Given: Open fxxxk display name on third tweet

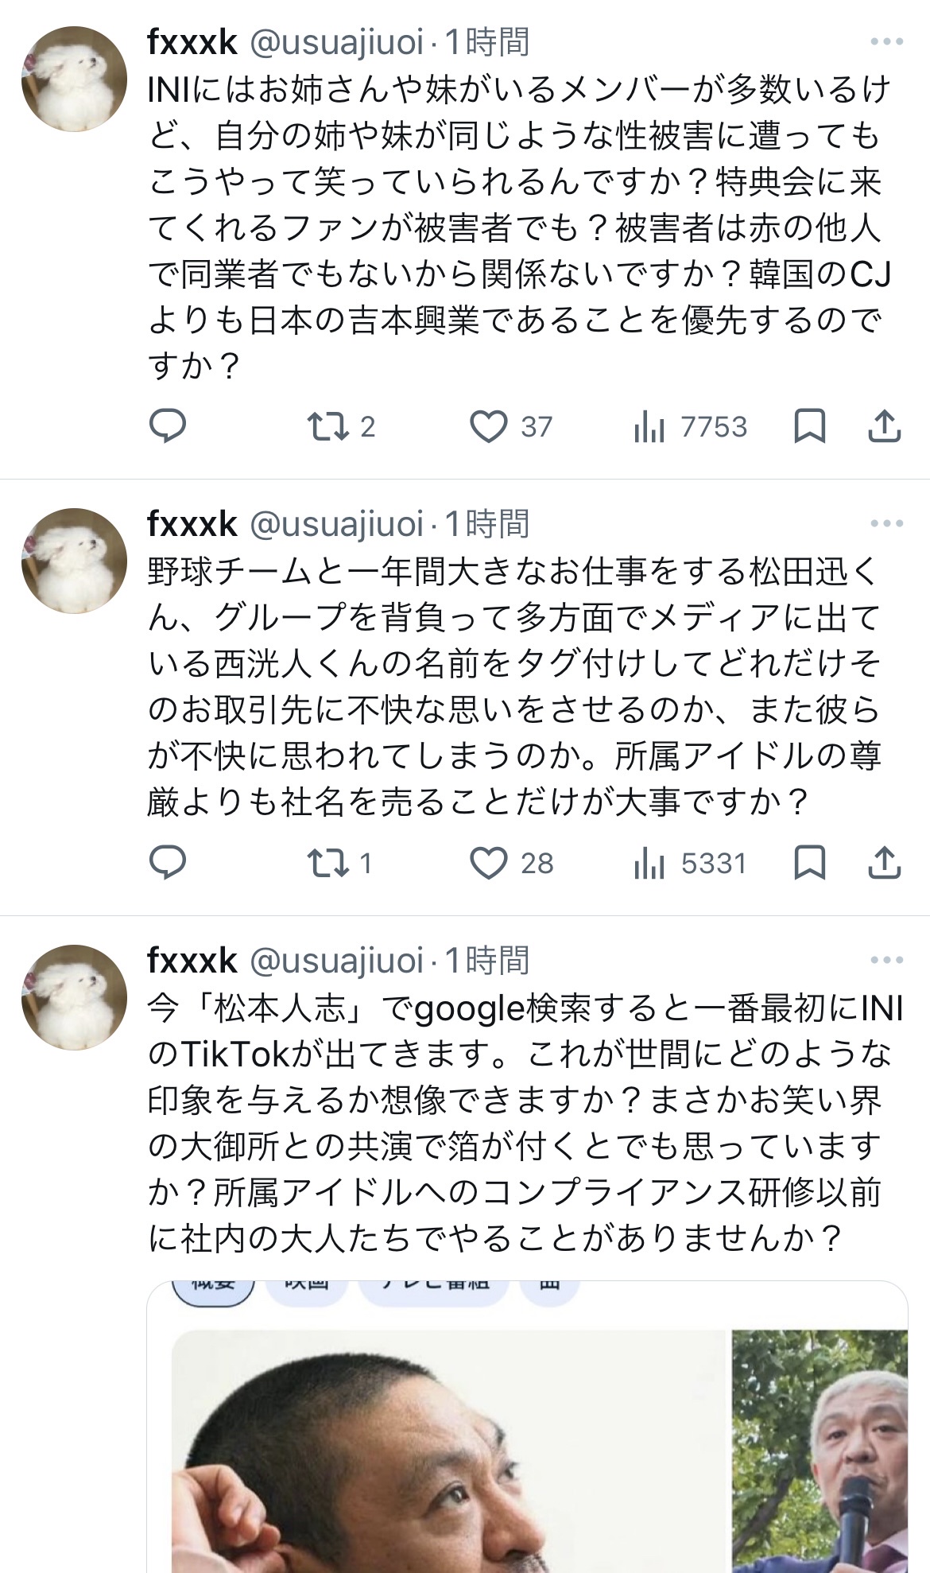Looking at the screenshot, I should pos(192,960).
